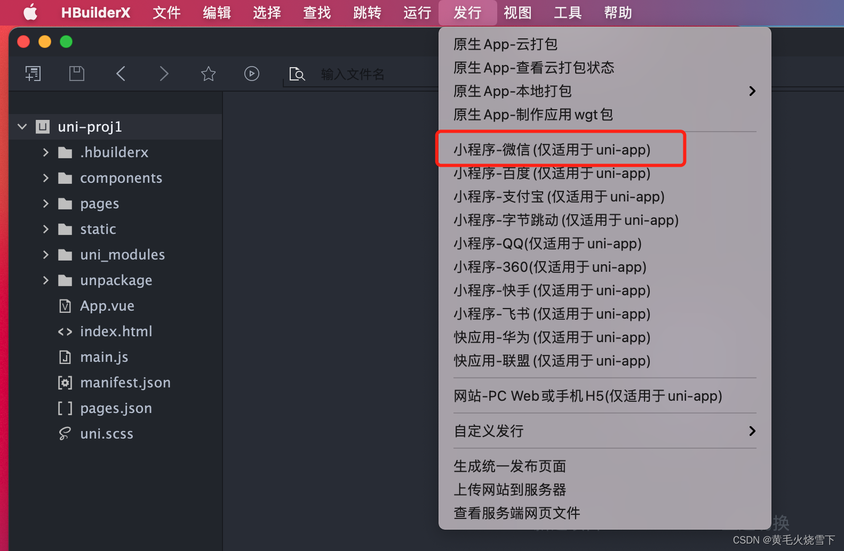Click the save file toolbar icon
The height and width of the screenshot is (551, 844).
pyautogui.click(x=77, y=74)
